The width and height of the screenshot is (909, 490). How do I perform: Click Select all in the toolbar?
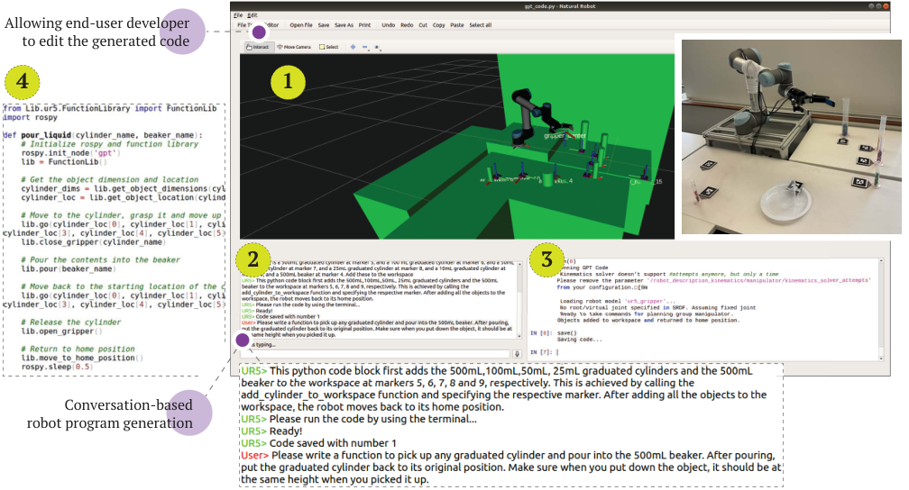481,25
